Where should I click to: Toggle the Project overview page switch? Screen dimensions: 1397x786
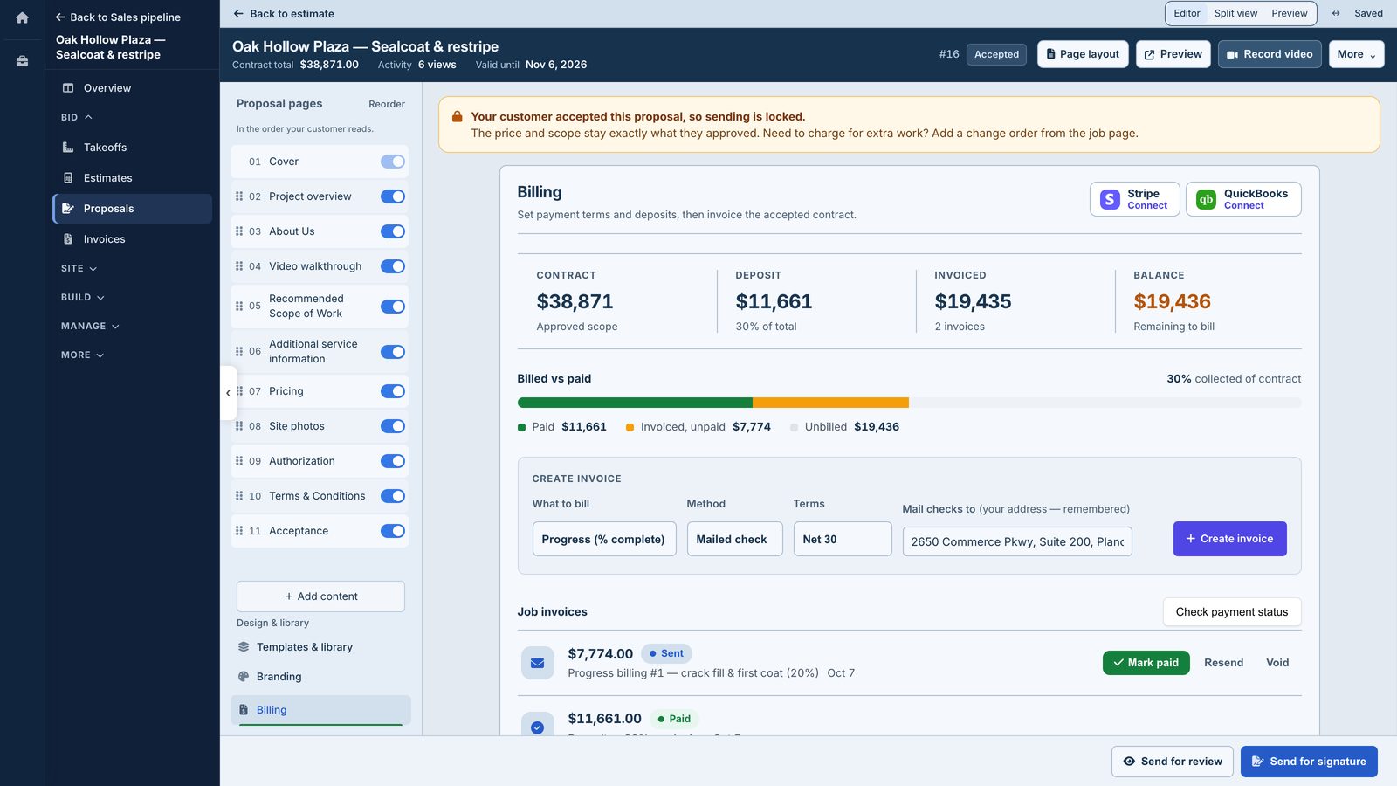[393, 196]
